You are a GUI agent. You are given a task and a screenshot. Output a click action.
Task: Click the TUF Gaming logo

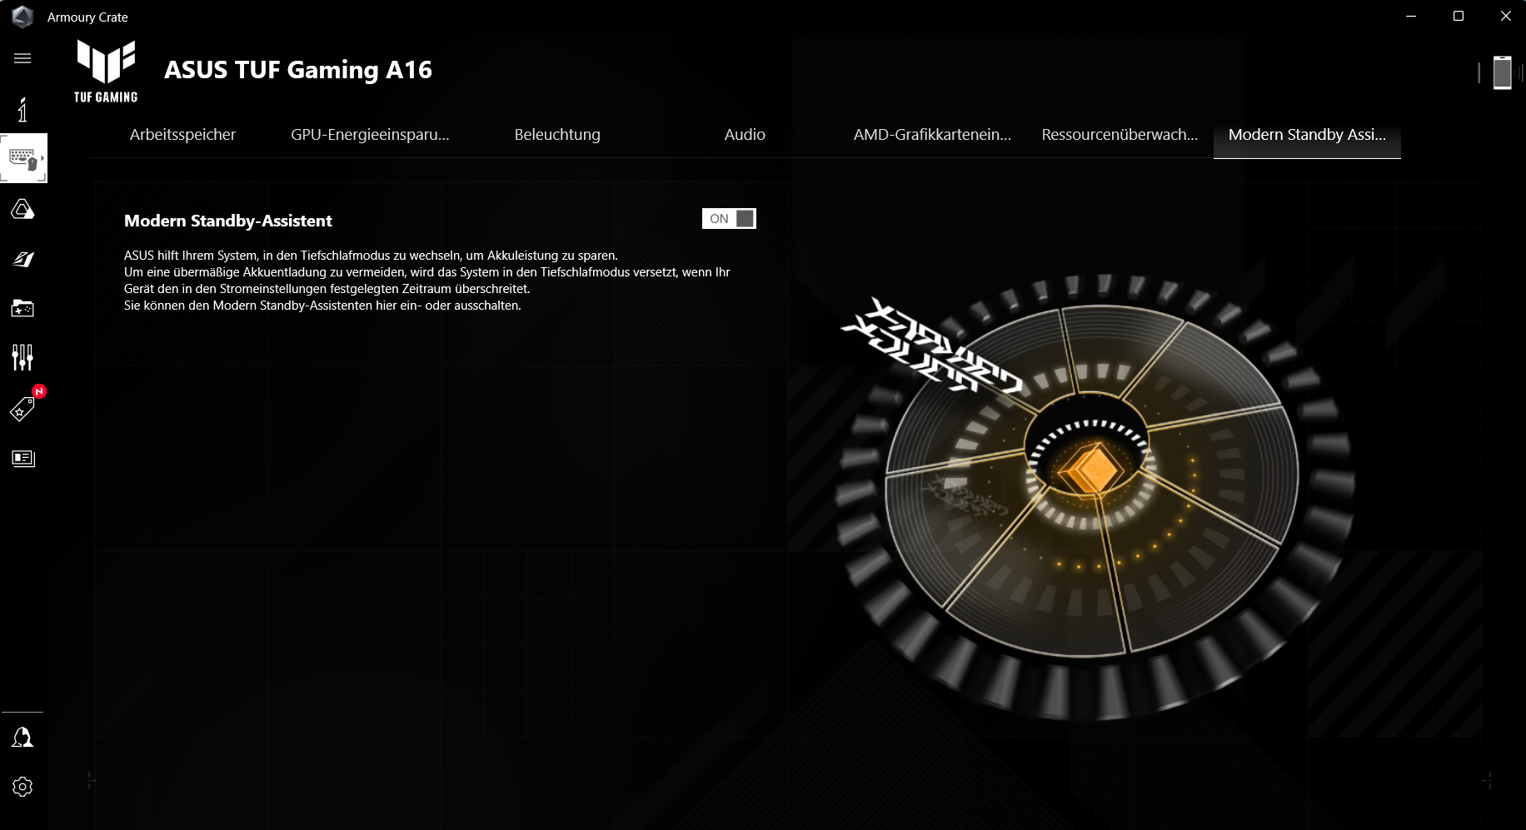(106, 72)
